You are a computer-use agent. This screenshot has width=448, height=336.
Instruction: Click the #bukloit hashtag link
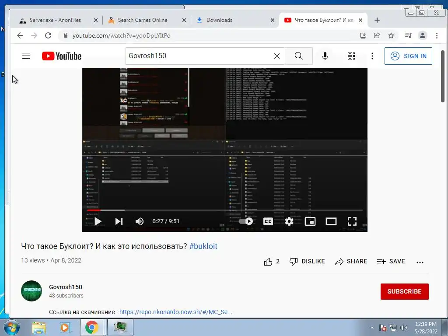pos(203,246)
